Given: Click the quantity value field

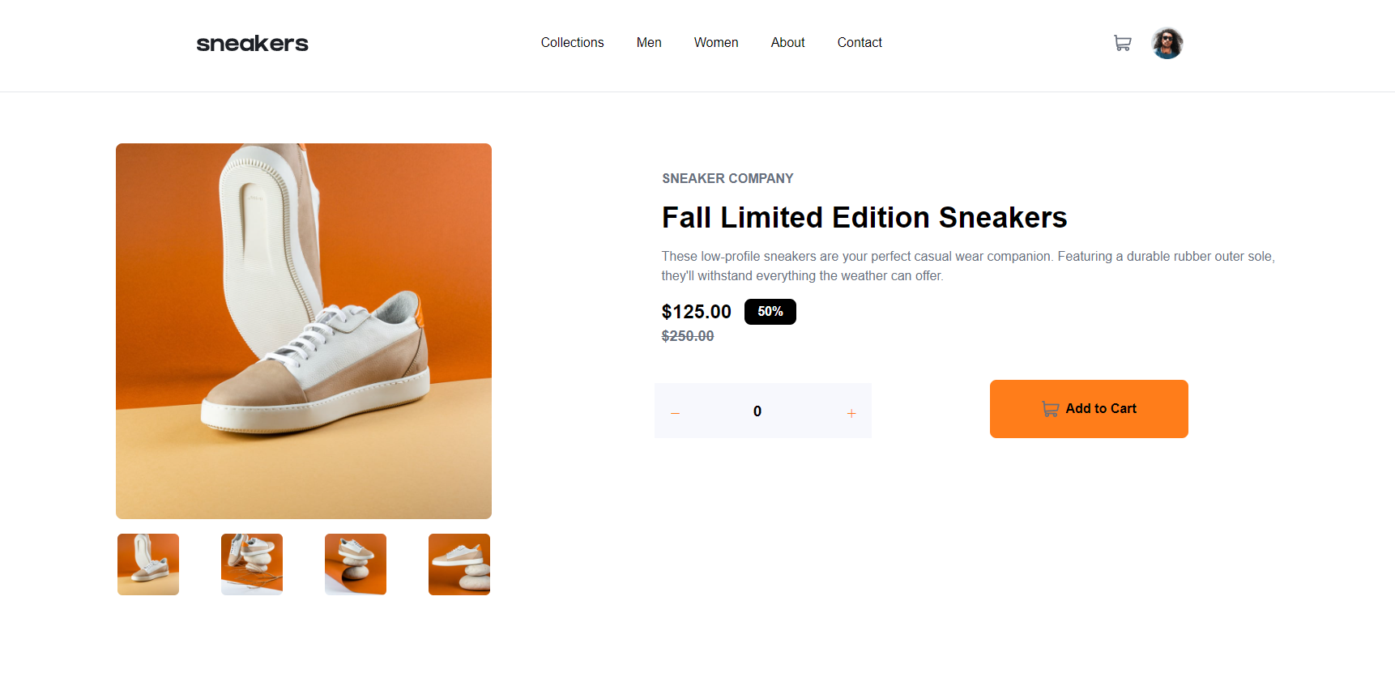Looking at the screenshot, I should 757,411.
